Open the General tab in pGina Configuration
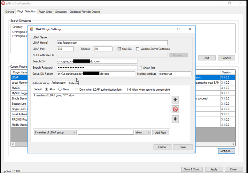Screen dimensions: 248x173 point(10,12)
